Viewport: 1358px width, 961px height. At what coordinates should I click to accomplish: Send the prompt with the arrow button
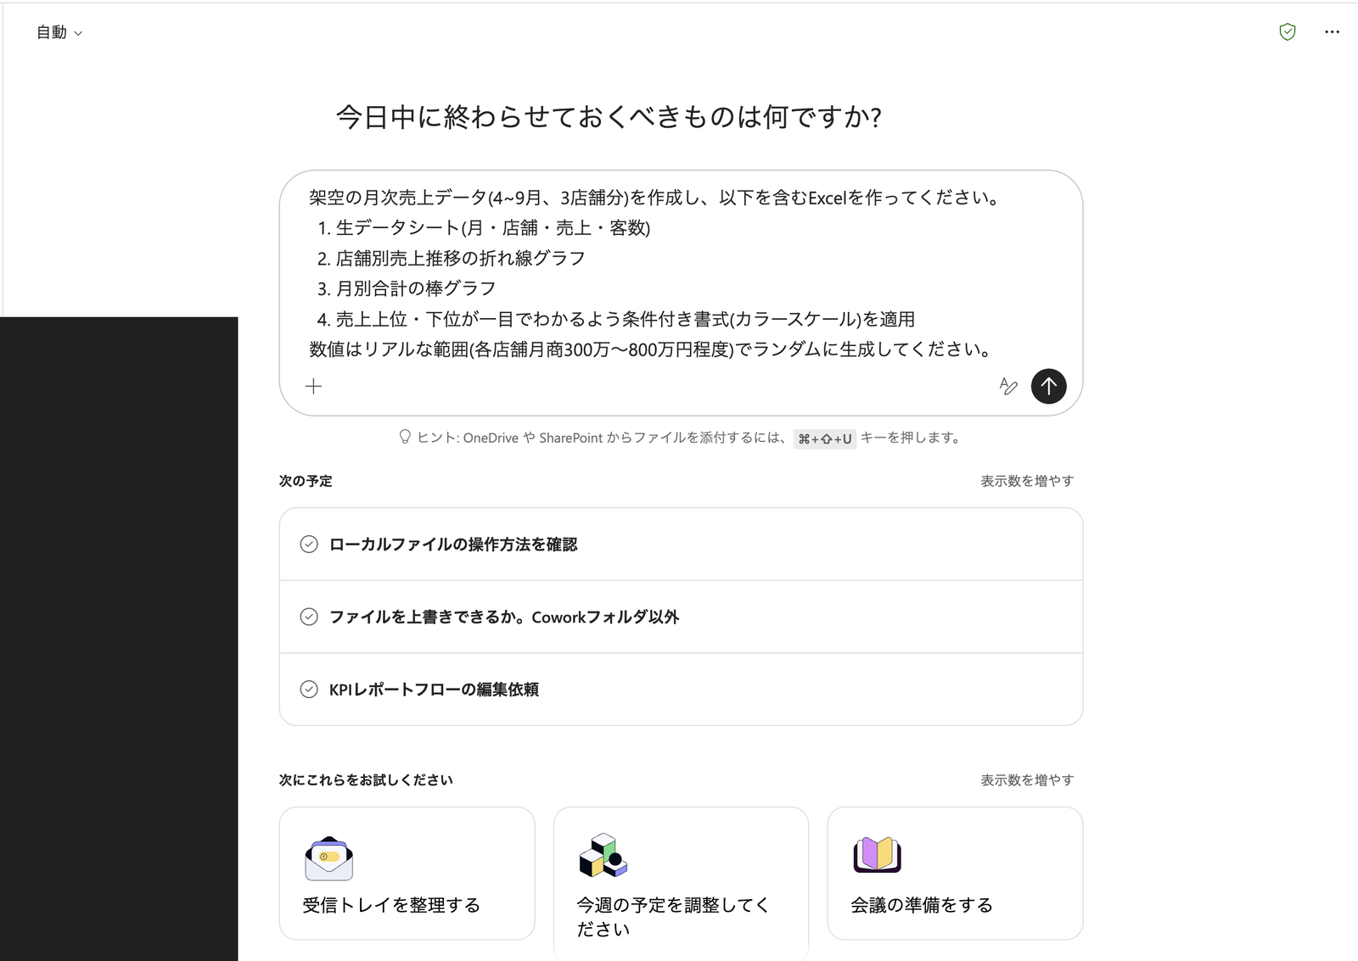1049,387
